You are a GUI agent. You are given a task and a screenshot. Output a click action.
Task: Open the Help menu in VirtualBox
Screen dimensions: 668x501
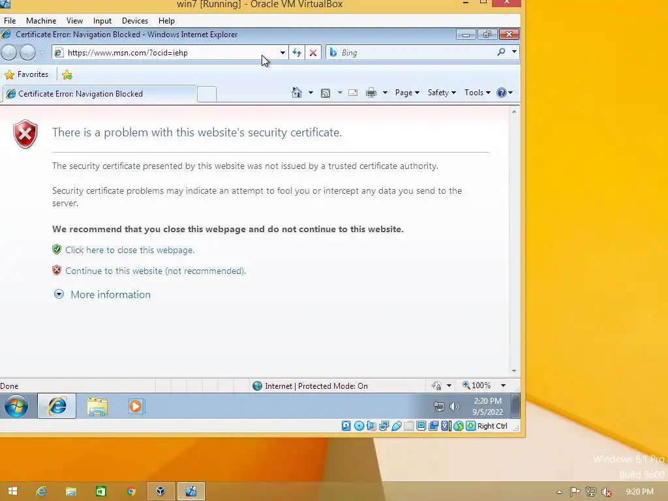click(166, 20)
